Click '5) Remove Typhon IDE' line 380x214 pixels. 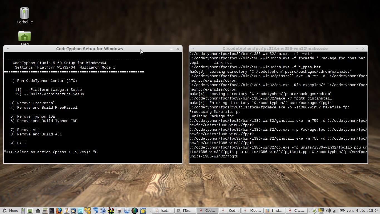(x=33, y=116)
